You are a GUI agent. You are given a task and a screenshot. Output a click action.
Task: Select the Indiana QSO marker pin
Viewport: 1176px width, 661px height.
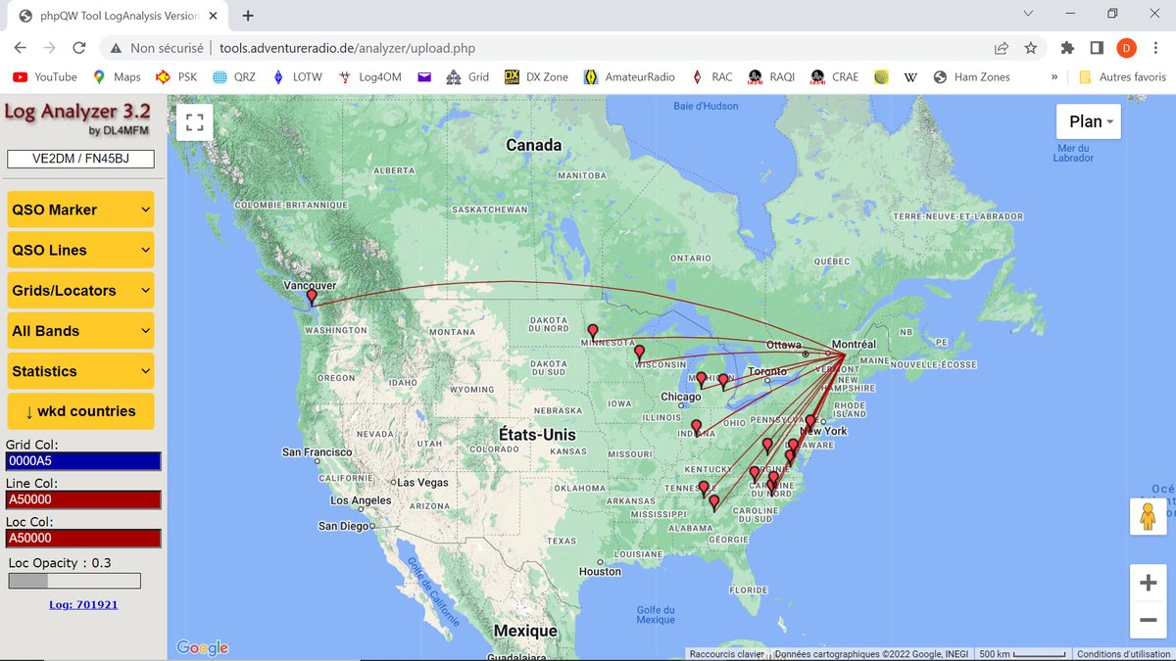(x=697, y=427)
